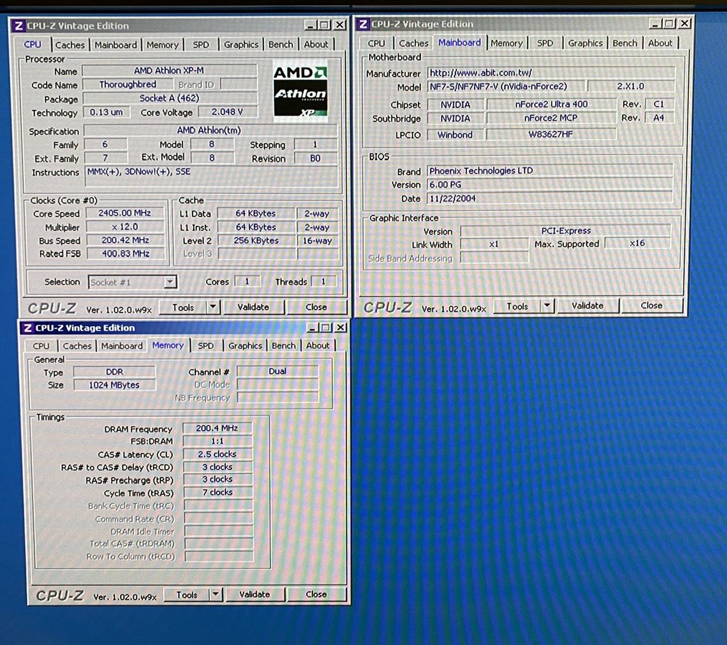Click Tools button in the Mainboard window
Viewport: 727px width, 645px height.
517,306
